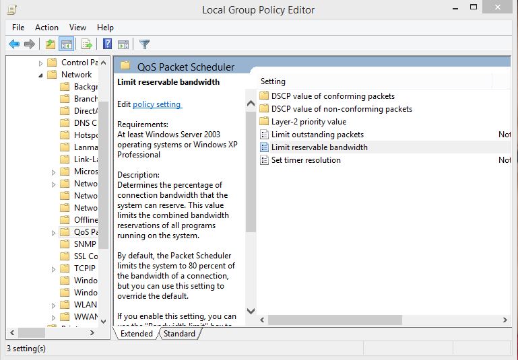
Task: Click the Set timer resolution setting icon
Action: 264,160
